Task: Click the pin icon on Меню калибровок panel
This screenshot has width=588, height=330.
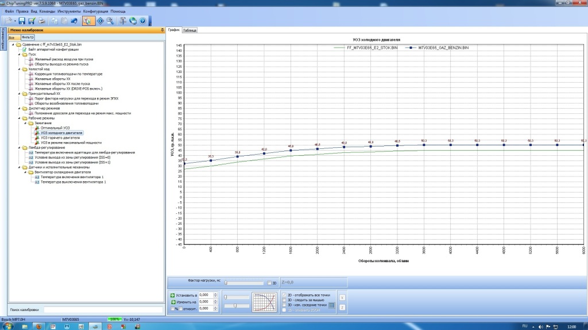Action: pos(163,30)
